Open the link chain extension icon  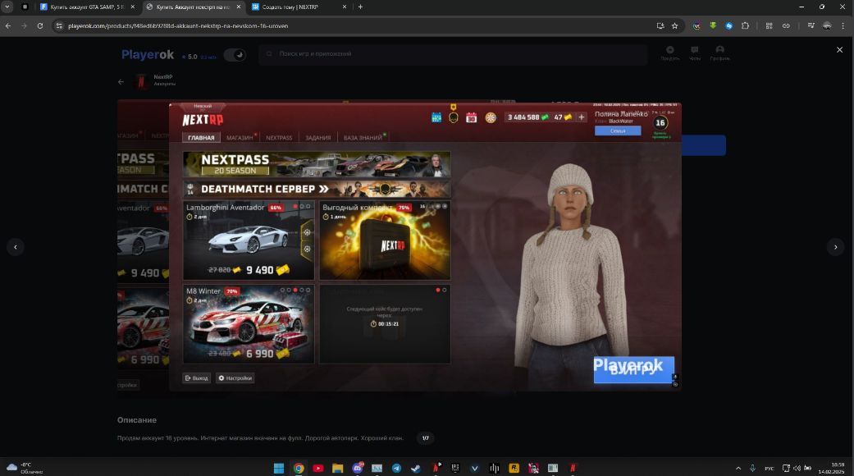(786, 25)
